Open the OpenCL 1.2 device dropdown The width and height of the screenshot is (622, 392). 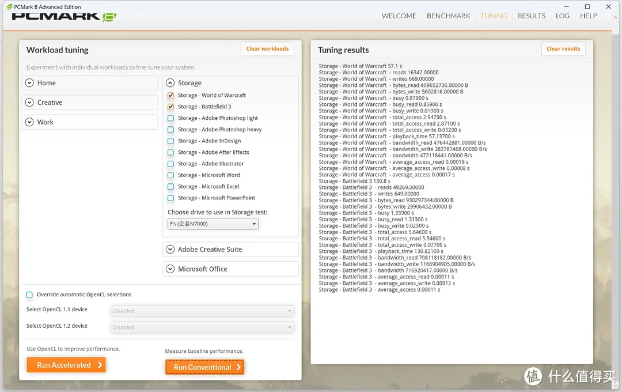point(202,327)
